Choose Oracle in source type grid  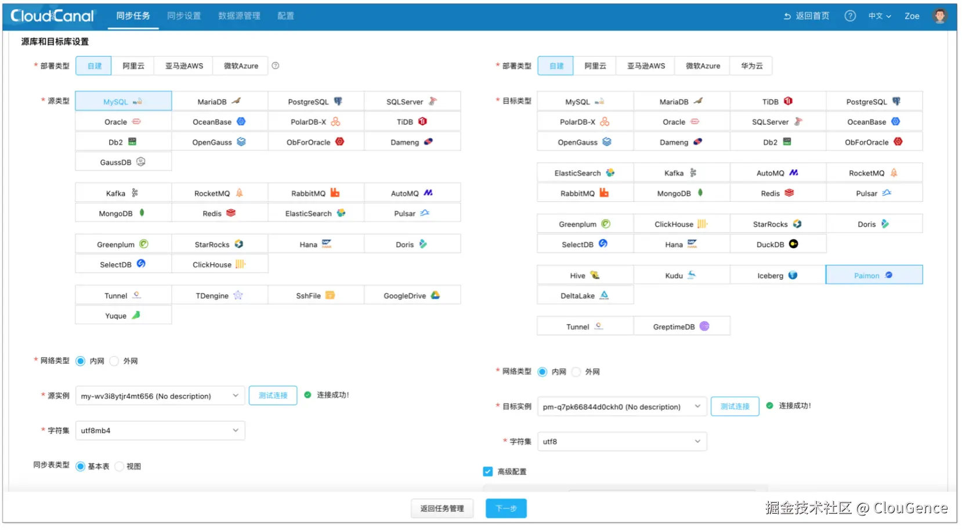(x=124, y=122)
